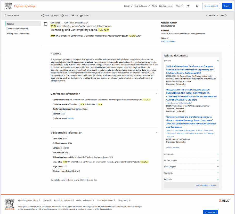Click the Page count 128 entry
This screenshot has width=235, height=214.
[x=60, y=167]
